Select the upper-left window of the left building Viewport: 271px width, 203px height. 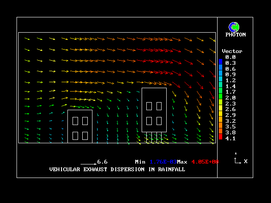(x=75, y=121)
